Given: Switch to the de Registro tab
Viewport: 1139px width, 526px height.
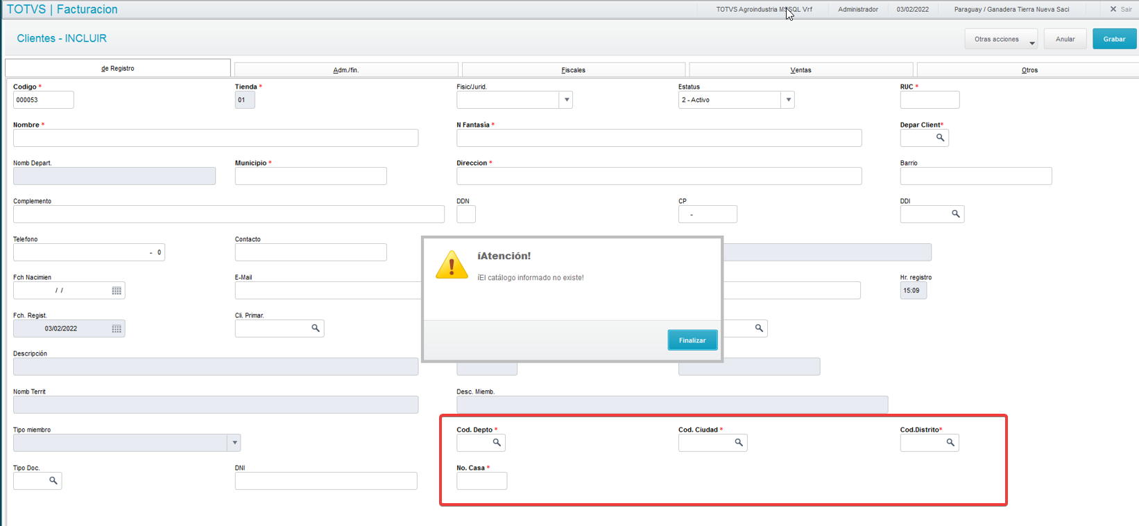Looking at the screenshot, I should [x=118, y=68].
